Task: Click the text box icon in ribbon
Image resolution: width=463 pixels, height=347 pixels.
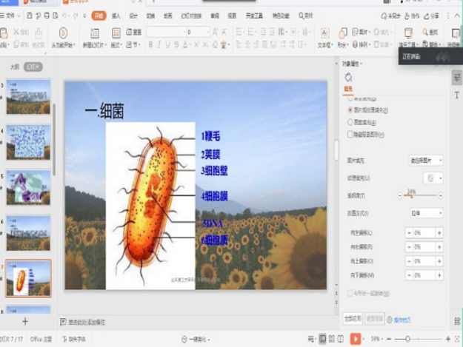Action: pyautogui.click(x=324, y=33)
